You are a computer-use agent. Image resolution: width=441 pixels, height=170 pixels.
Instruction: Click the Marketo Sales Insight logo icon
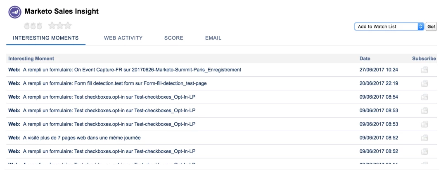pos(15,12)
